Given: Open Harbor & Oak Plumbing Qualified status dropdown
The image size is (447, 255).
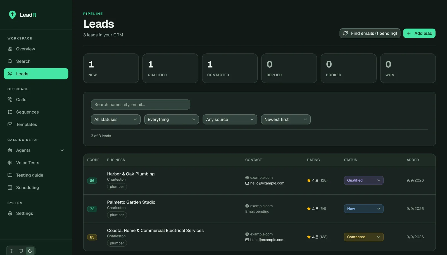Looking at the screenshot, I should pos(364,180).
